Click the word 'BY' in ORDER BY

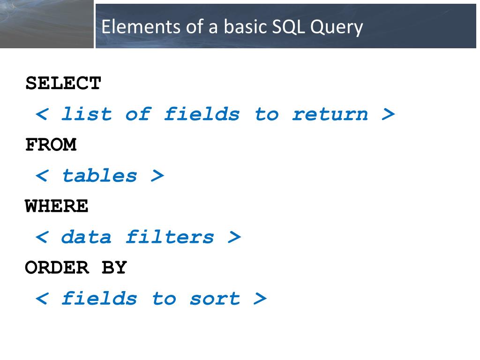click(x=114, y=268)
